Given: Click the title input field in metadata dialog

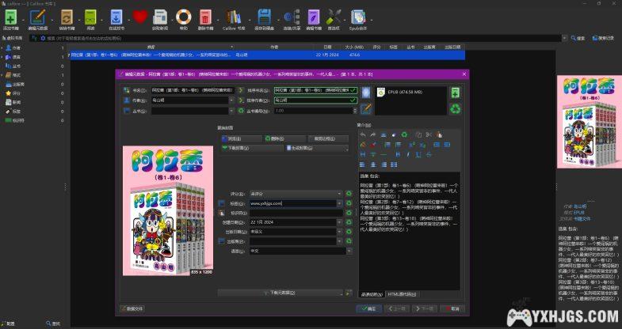Looking at the screenshot, I should [193, 90].
